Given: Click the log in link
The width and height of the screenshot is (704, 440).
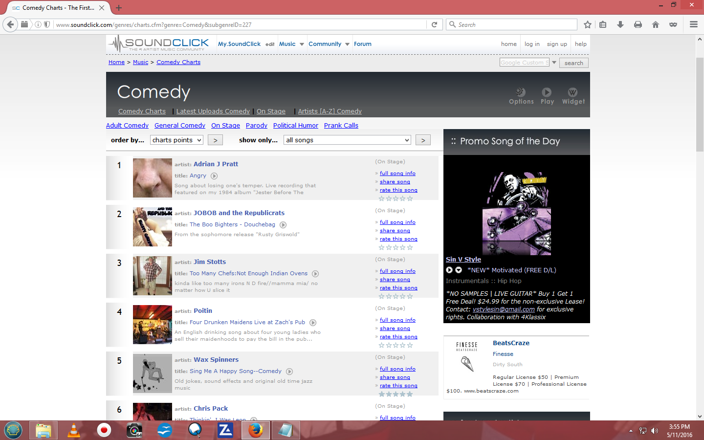Looking at the screenshot, I should pyautogui.click(x=532, y=44).
